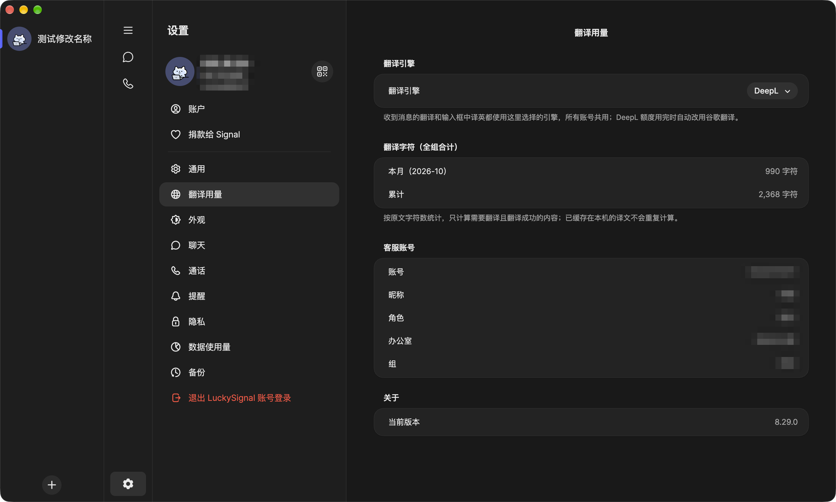
Task: Open 账户 settings
Action: (x=249, y=109)
